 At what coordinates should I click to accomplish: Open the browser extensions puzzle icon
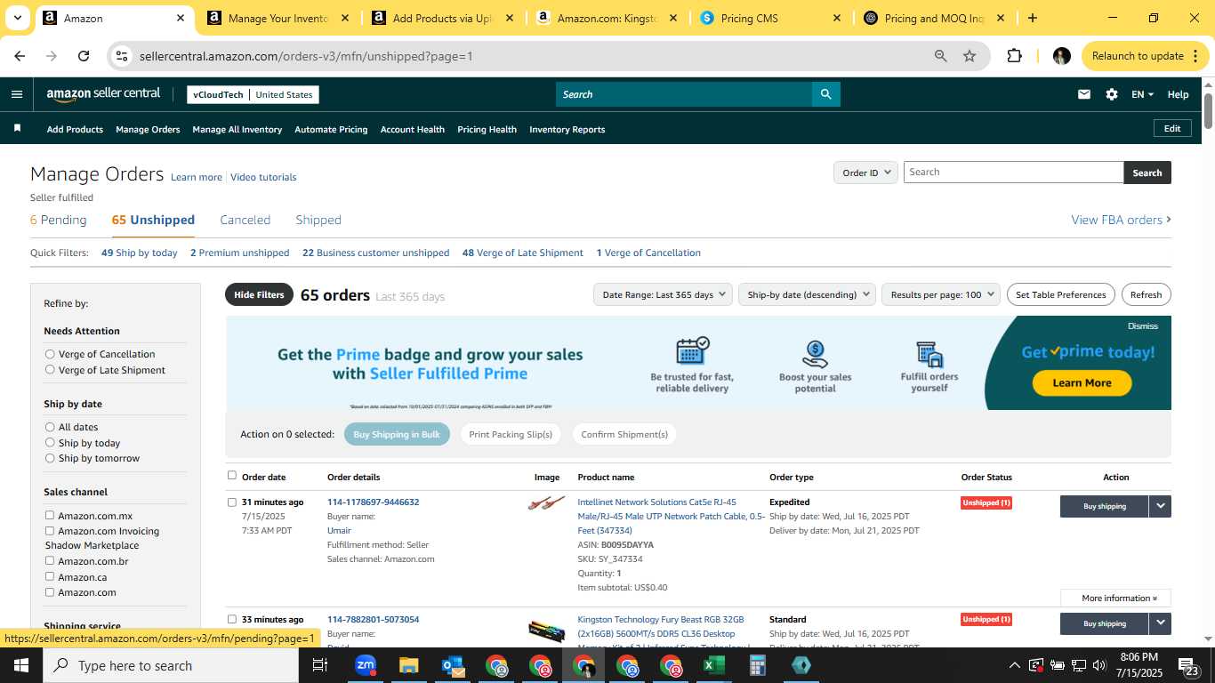[x=1014, y=56]
